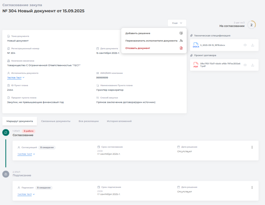This screenshot has height=205, width=265.
Task: Open three-dot menu for signing stage row
Action: tap(252, 187)
